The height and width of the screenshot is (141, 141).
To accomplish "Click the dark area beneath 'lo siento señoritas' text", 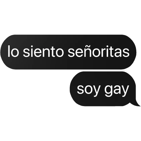I will pyautogui.click(x=68, y=63).
